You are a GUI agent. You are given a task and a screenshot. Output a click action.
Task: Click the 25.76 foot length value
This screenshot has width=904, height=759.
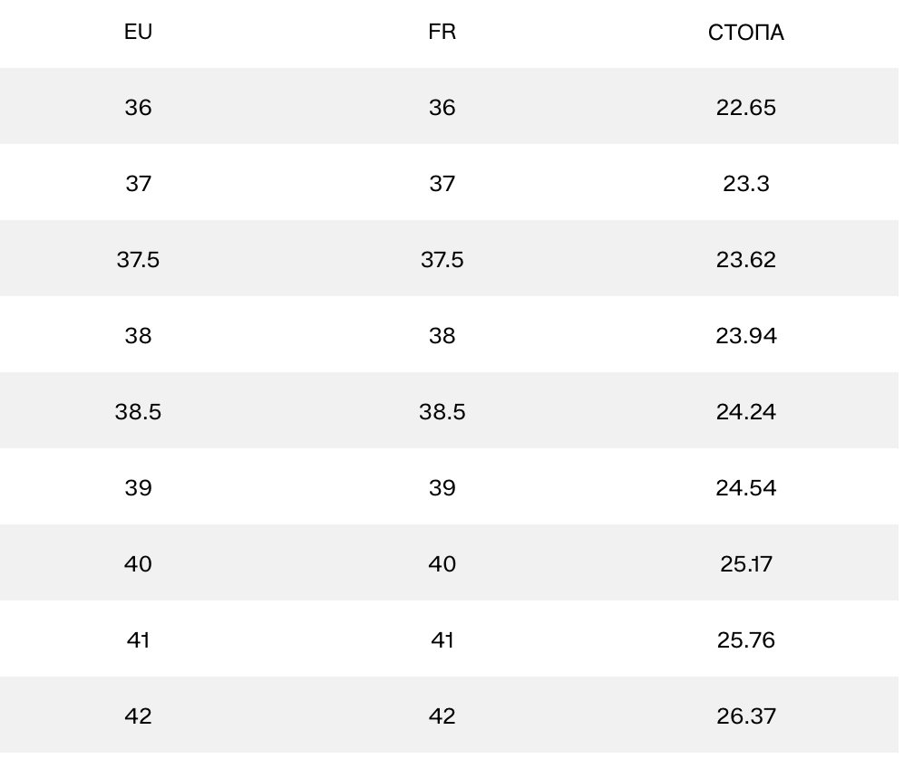[745, 640]
